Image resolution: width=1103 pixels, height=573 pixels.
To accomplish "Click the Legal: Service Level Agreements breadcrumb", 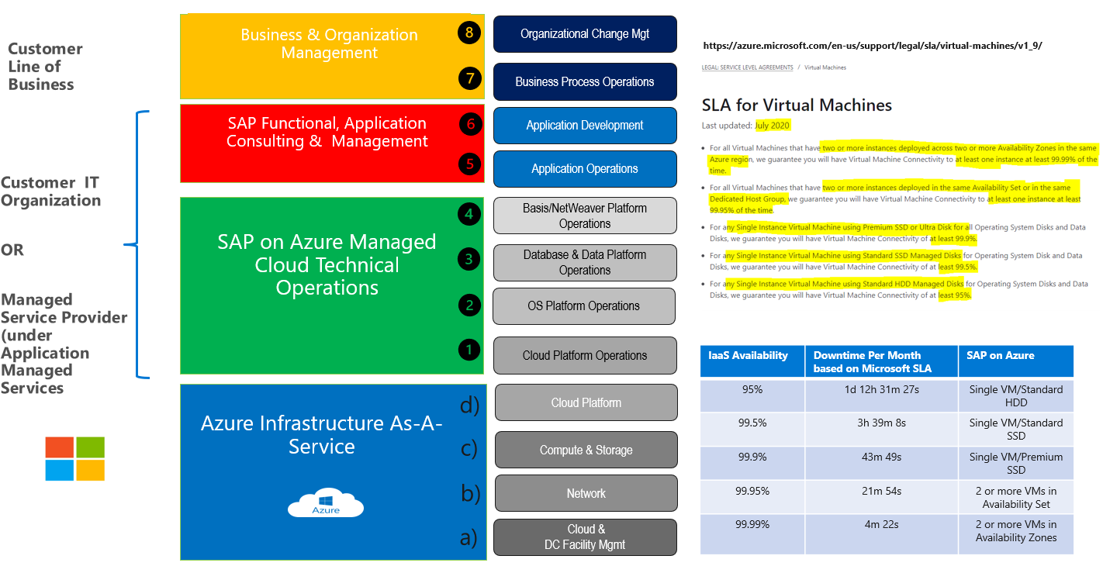I will [747, 67].
